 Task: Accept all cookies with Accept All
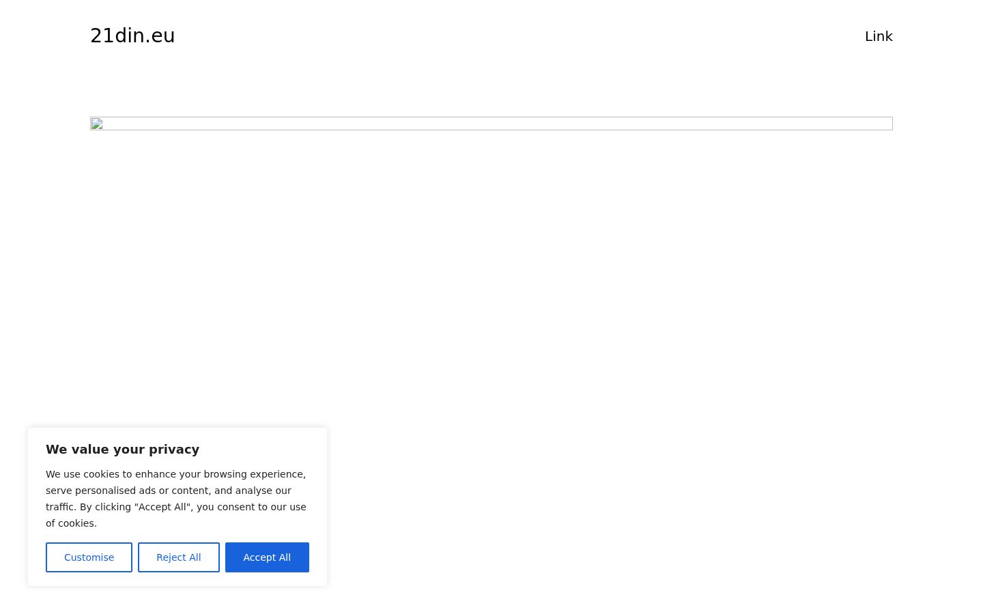267,557
